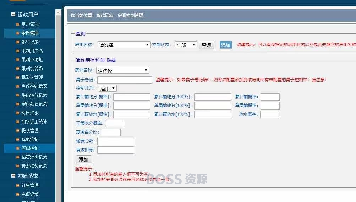Click the bottom 添加 submit button
This screenshot has width=356, height=202.
pos(83,159)
